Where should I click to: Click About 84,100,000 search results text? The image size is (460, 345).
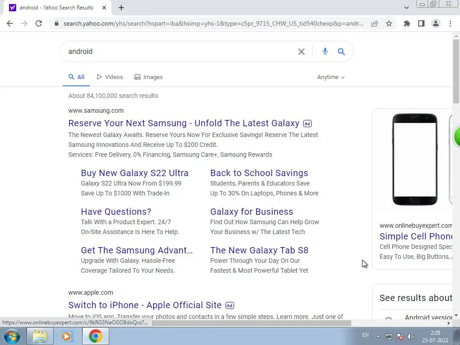[x=113, y=96]
